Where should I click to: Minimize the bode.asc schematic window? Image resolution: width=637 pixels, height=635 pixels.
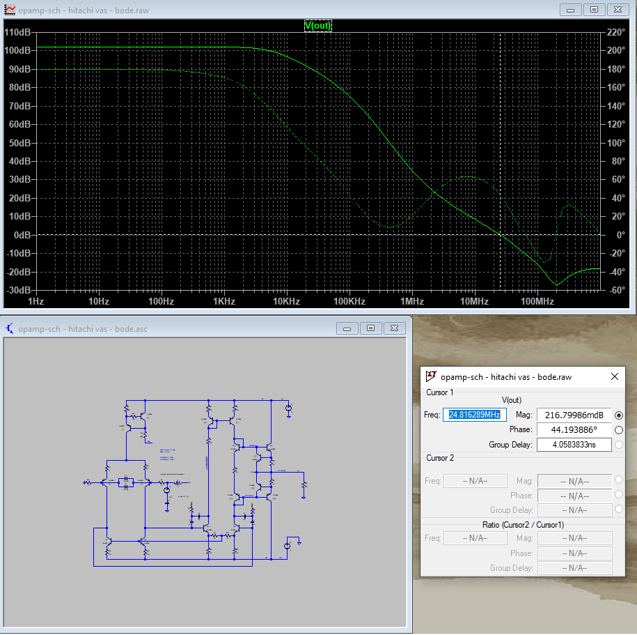pos(347,328)
